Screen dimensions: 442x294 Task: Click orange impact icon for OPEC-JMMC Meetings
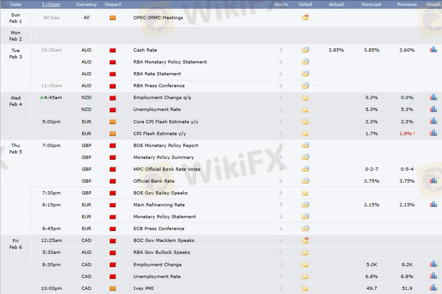pos(113,18)
